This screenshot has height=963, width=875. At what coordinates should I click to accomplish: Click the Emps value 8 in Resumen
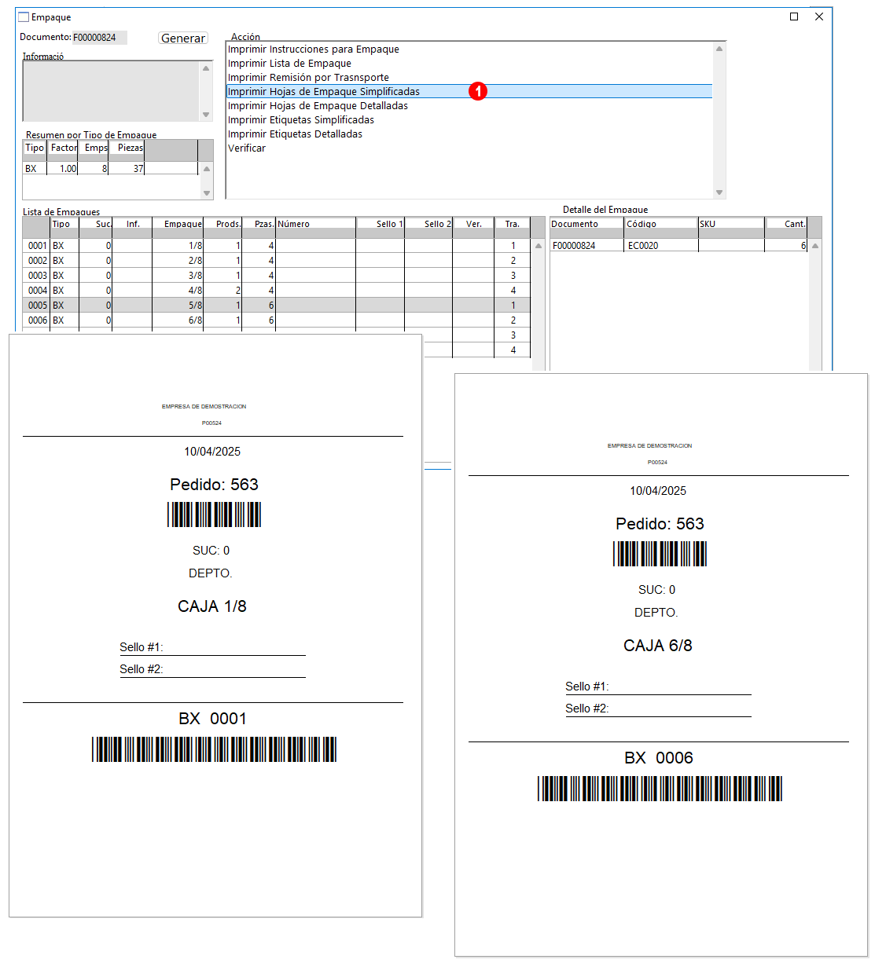click(x=94, y=169)
